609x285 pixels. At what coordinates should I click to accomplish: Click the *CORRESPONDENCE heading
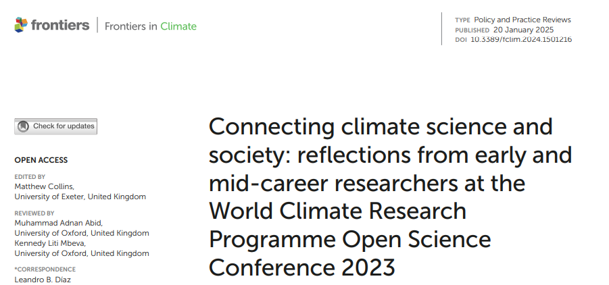40,270
